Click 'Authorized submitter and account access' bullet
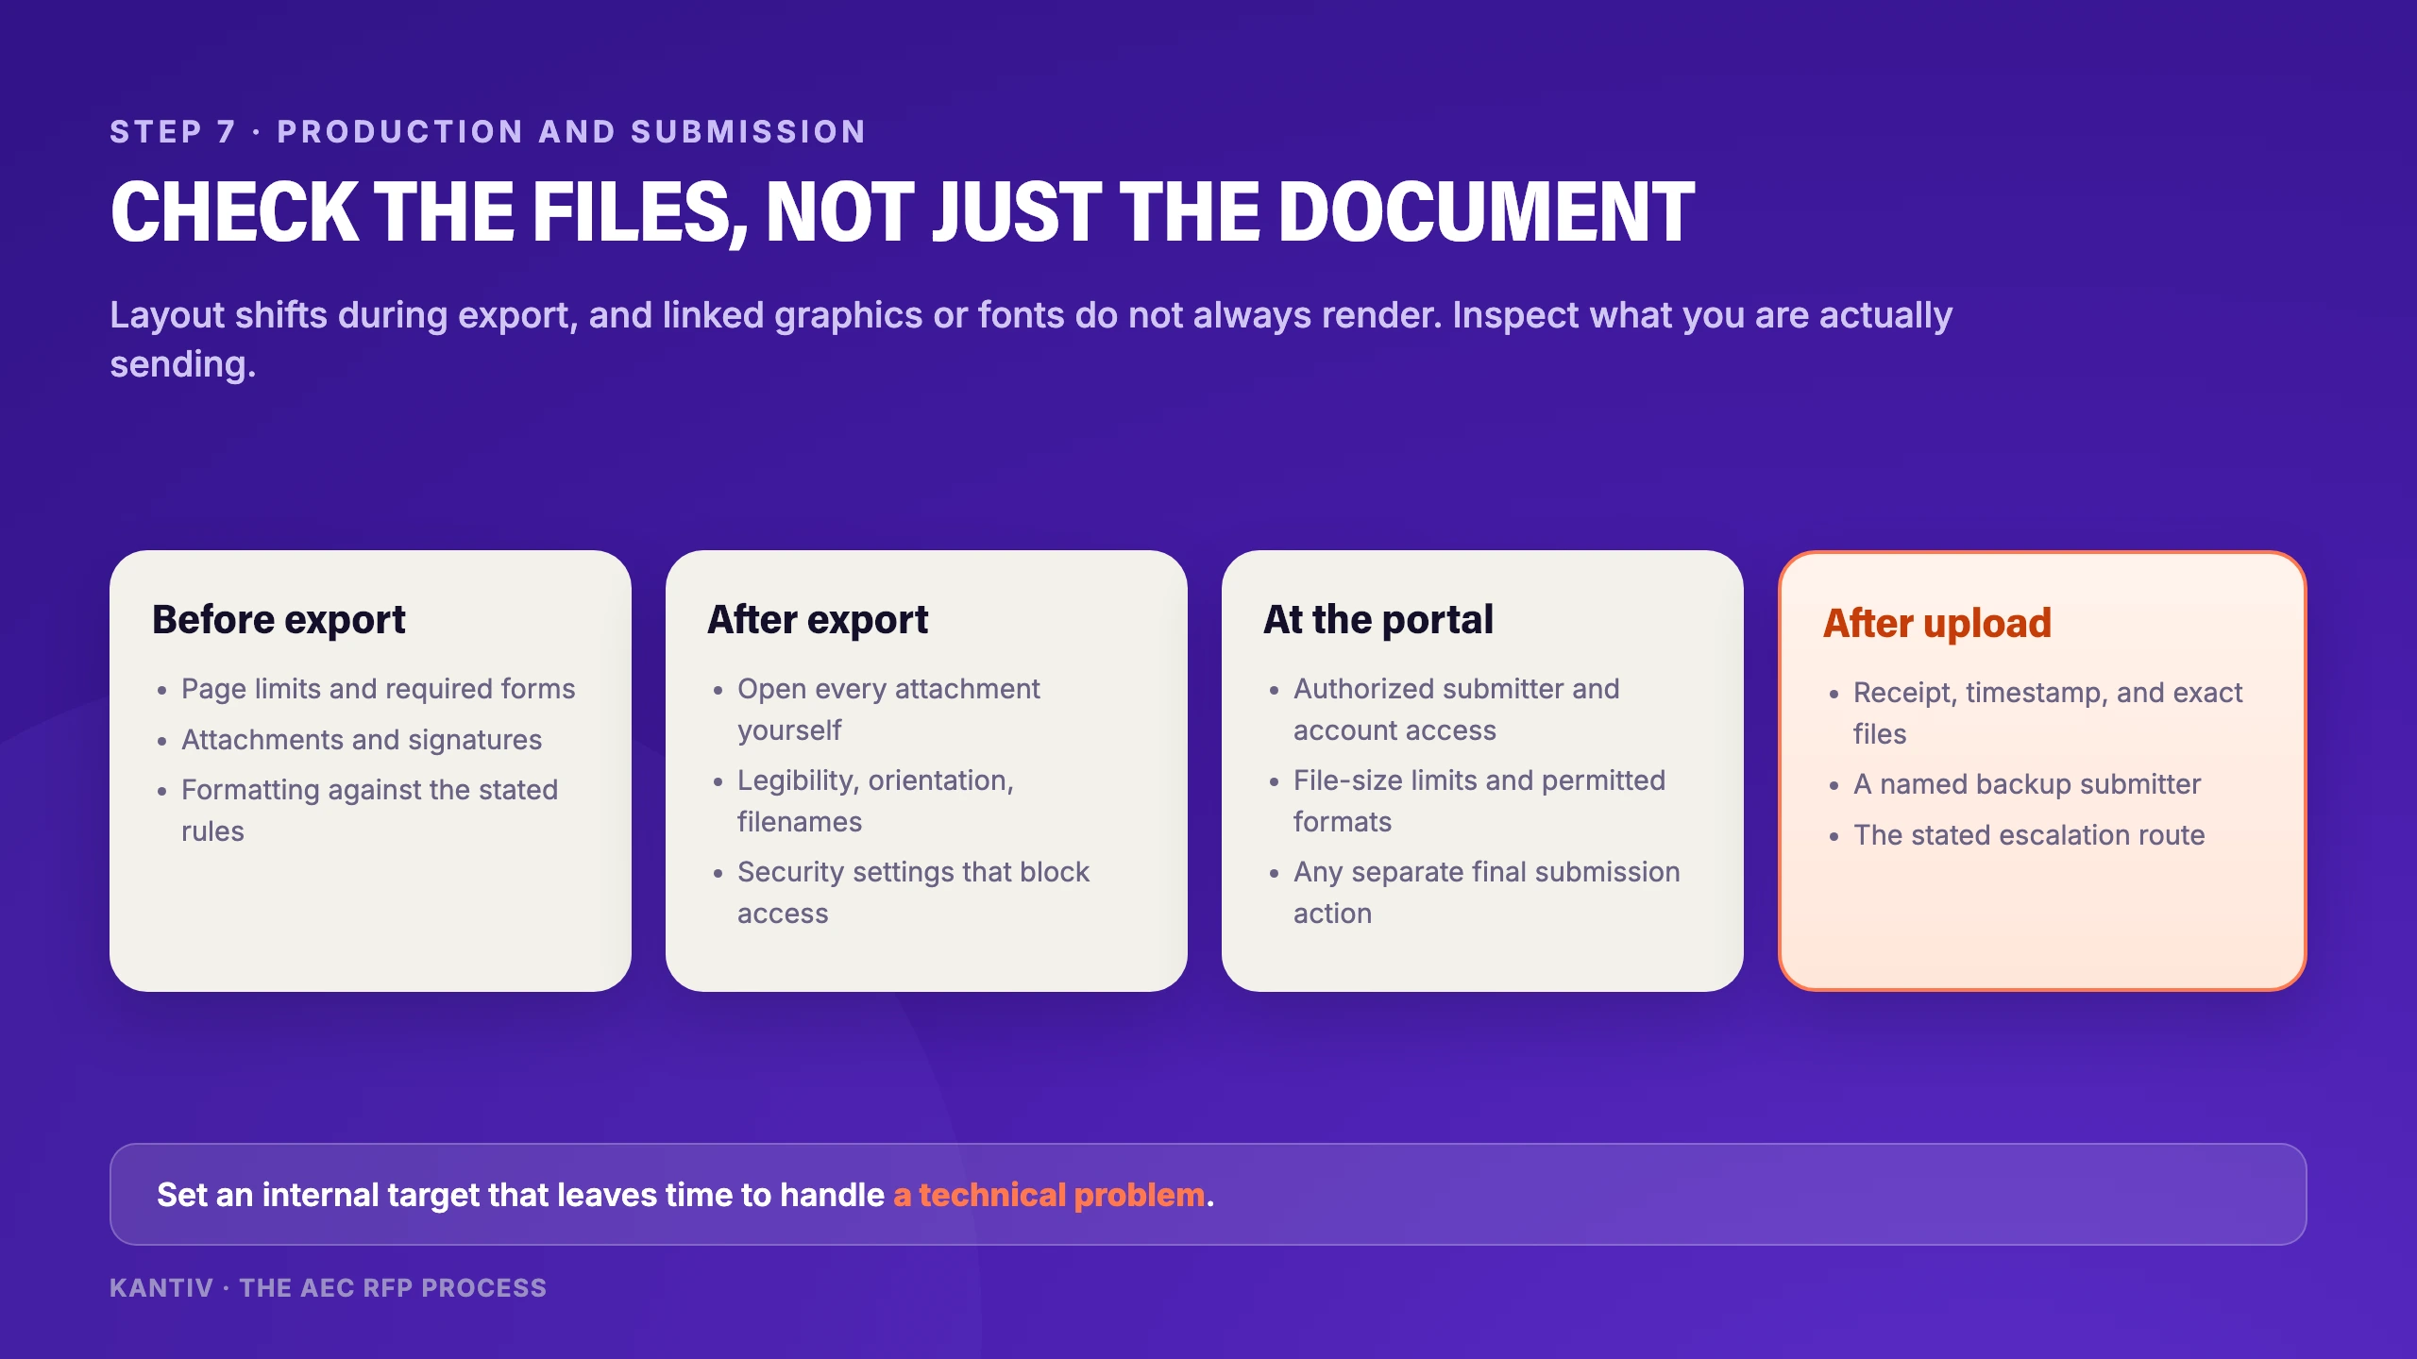The width and height of the screenshot is (2417, 1359). point(1456,710)
